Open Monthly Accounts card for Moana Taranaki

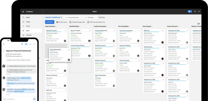[x=105, y=66]
